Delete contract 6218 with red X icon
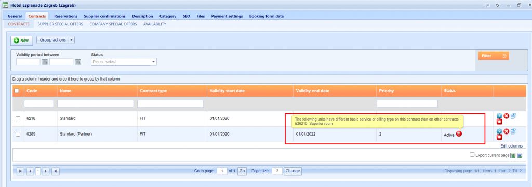 (x=506, y=116)
